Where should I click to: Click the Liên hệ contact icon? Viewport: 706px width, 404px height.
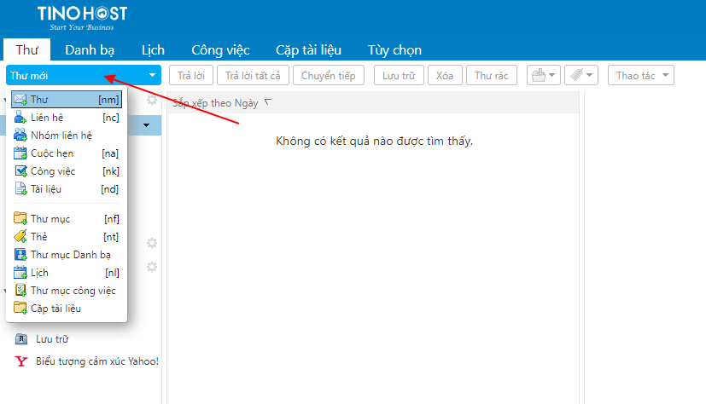click(x=20, y=118)
